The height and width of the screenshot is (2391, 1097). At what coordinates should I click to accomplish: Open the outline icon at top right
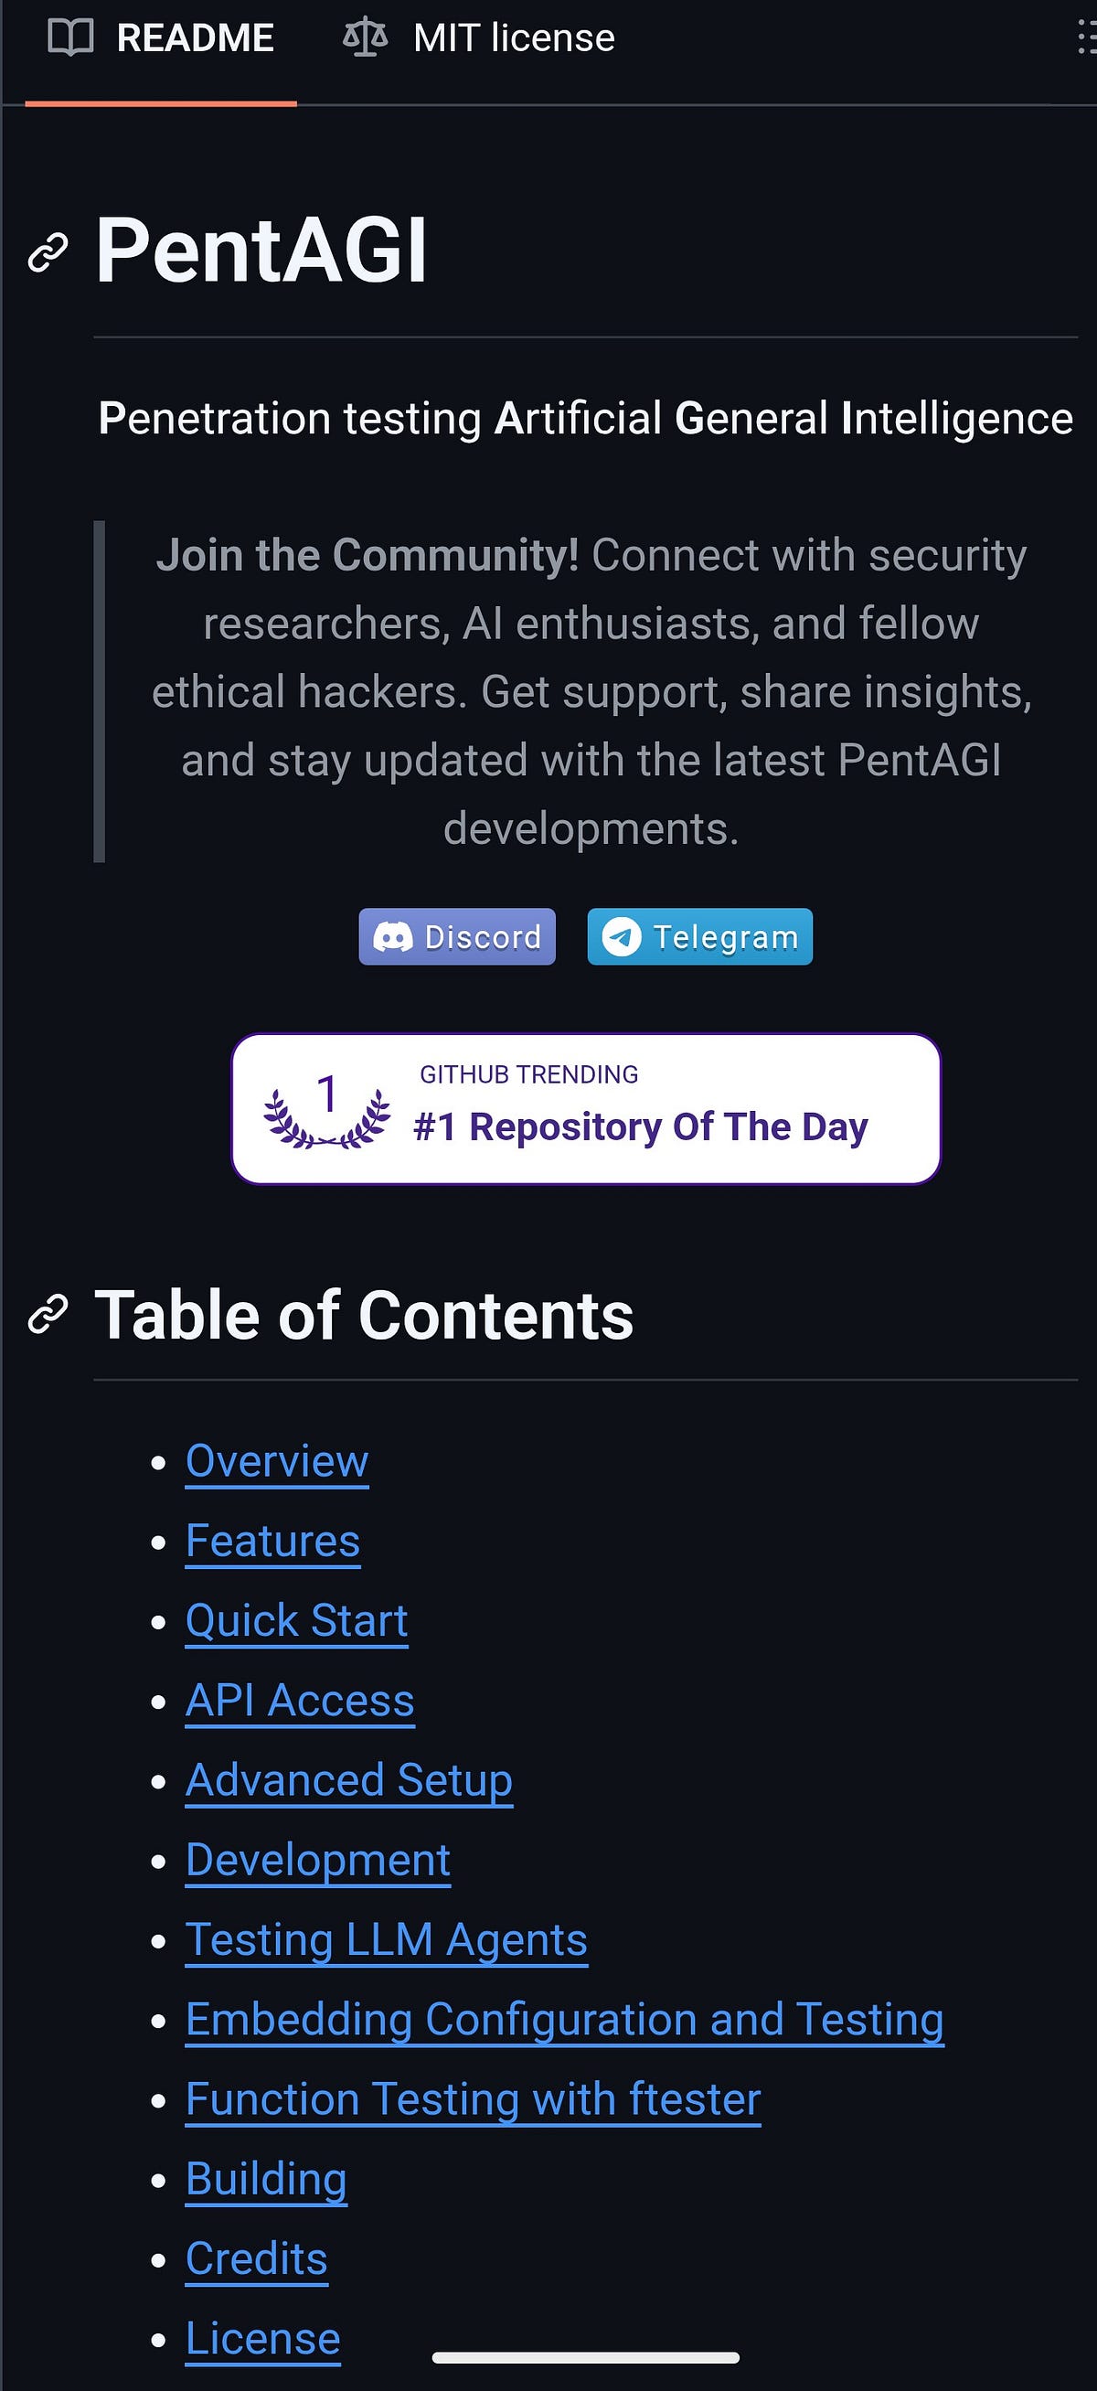click(x=1086, y=38)
